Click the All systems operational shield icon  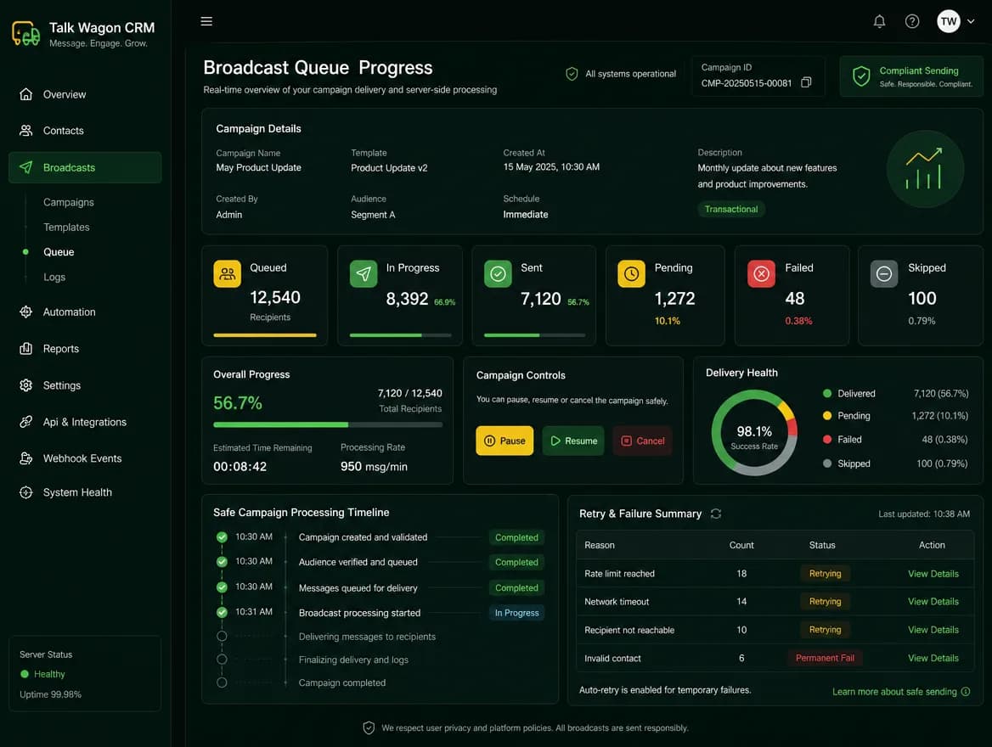click(x=572, y=74)
